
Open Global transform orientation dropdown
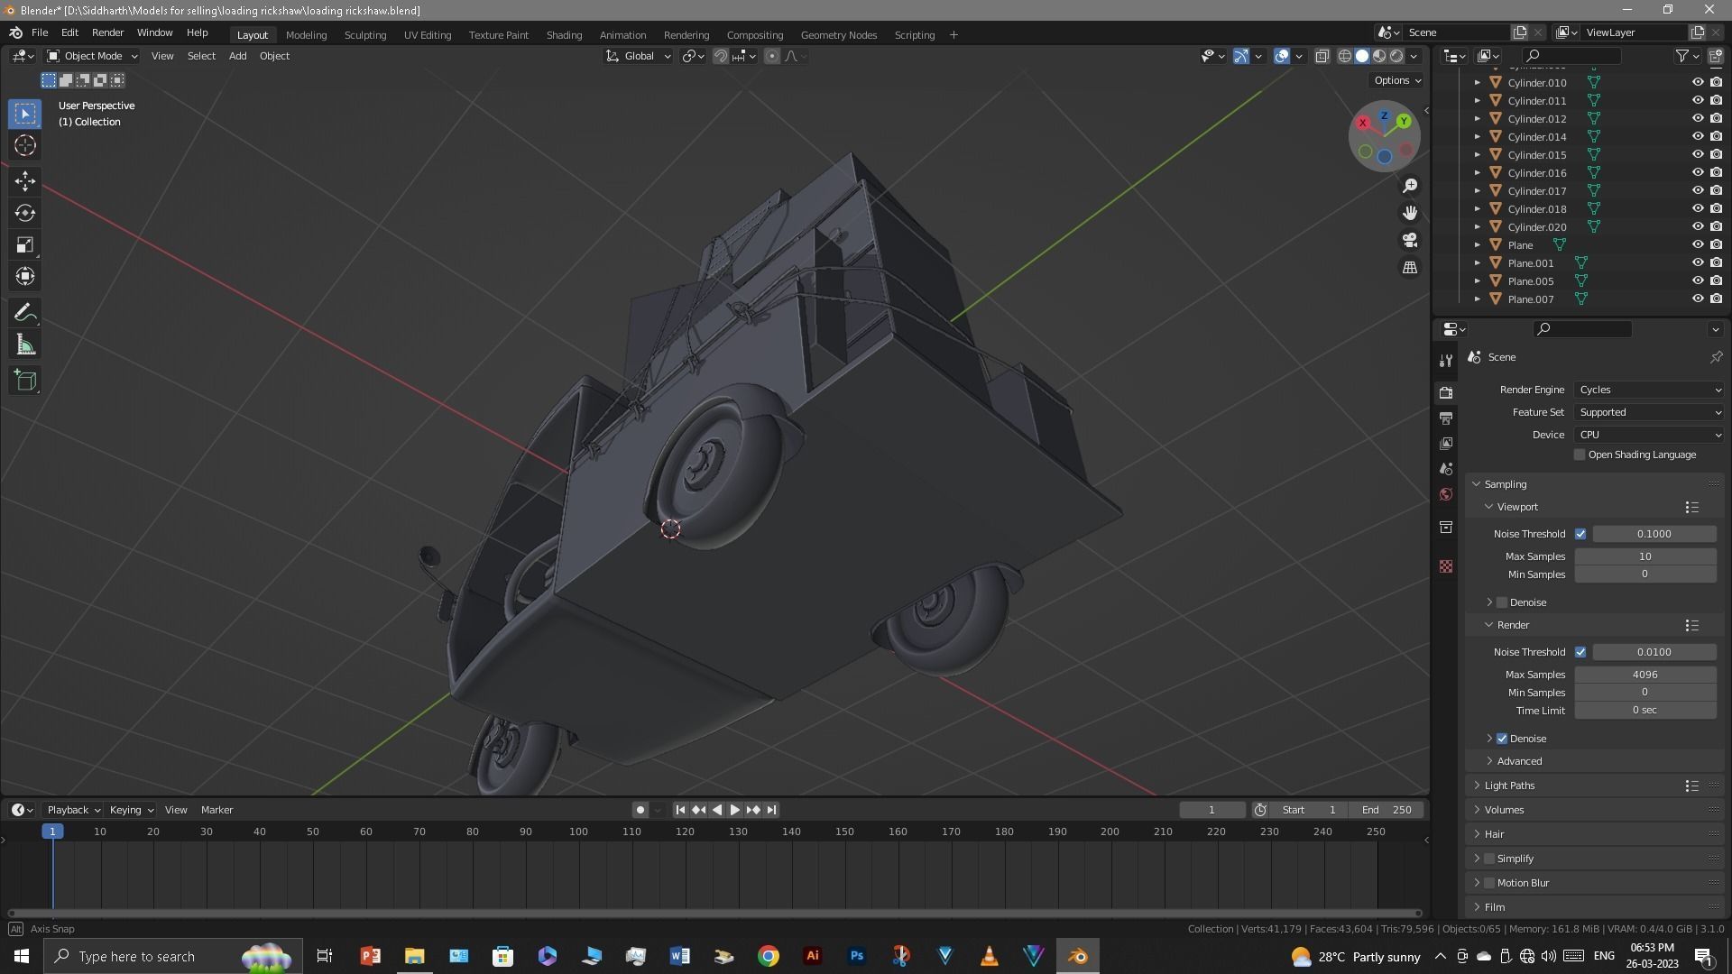click(639, 56)
